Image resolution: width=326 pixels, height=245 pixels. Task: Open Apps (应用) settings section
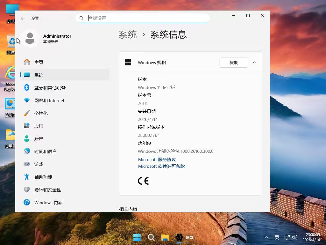39,126
